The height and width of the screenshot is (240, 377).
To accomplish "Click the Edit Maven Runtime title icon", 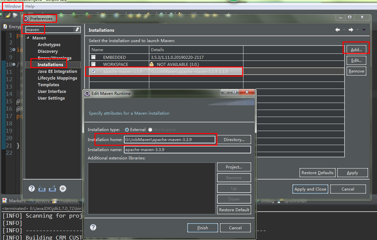I will (x=87, y=93).
